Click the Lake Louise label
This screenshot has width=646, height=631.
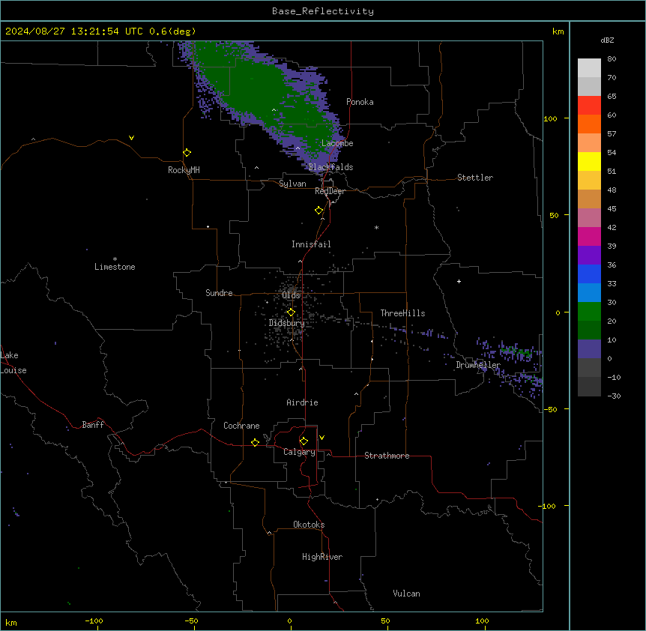tap(13, 363)
